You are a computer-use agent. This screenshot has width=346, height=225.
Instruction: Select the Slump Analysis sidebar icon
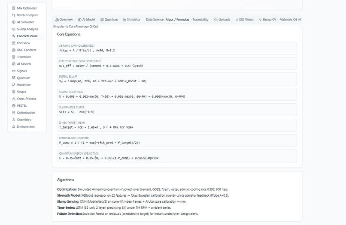click(x=14, y=29)
